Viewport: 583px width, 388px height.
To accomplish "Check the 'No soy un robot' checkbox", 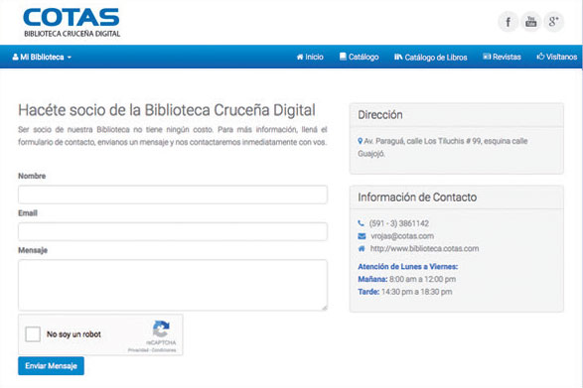I will pos(33,334).
